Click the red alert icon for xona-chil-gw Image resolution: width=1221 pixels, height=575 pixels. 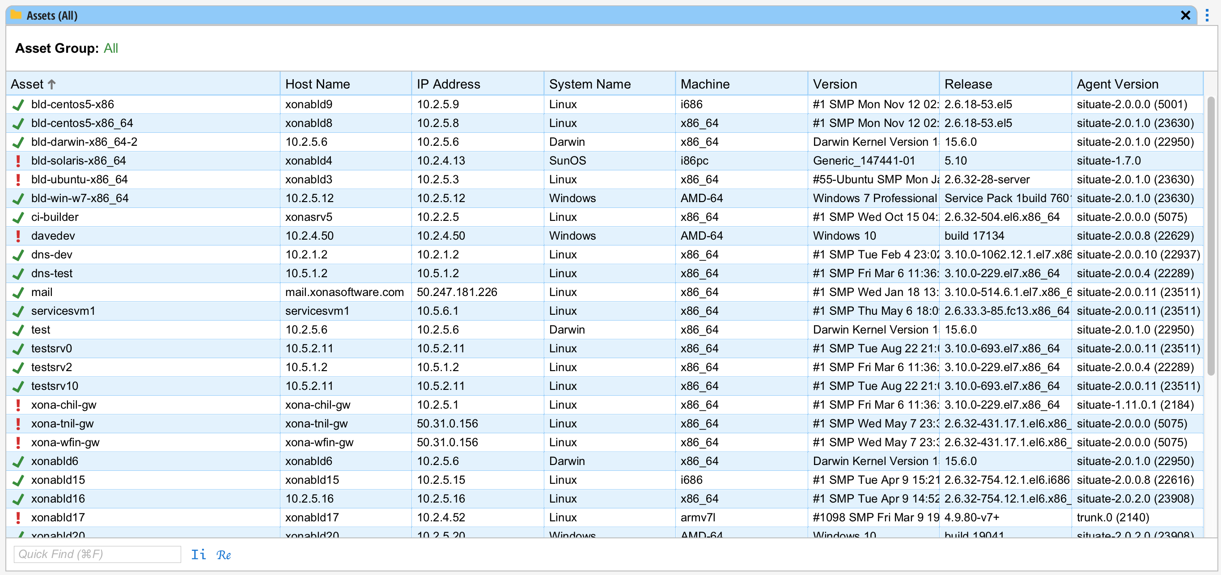(x=18, y=405)
